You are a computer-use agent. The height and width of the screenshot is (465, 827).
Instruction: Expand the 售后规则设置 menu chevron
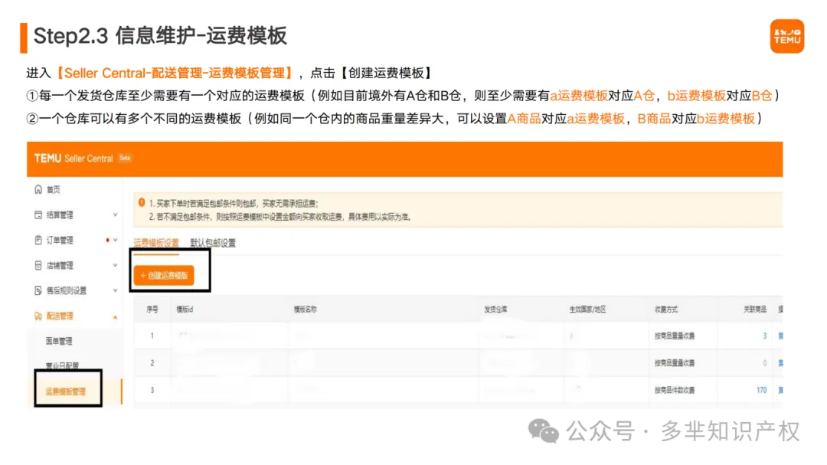(x=115, y=290)
